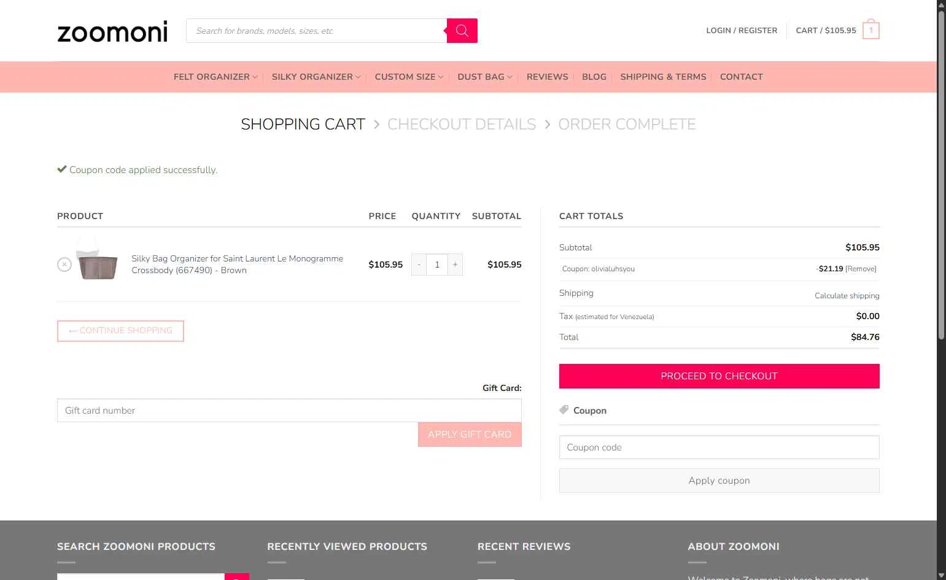Remove the olivialuhsyou coupon
The height and width of the screenshot is (580, 946).
pos(861,269)
